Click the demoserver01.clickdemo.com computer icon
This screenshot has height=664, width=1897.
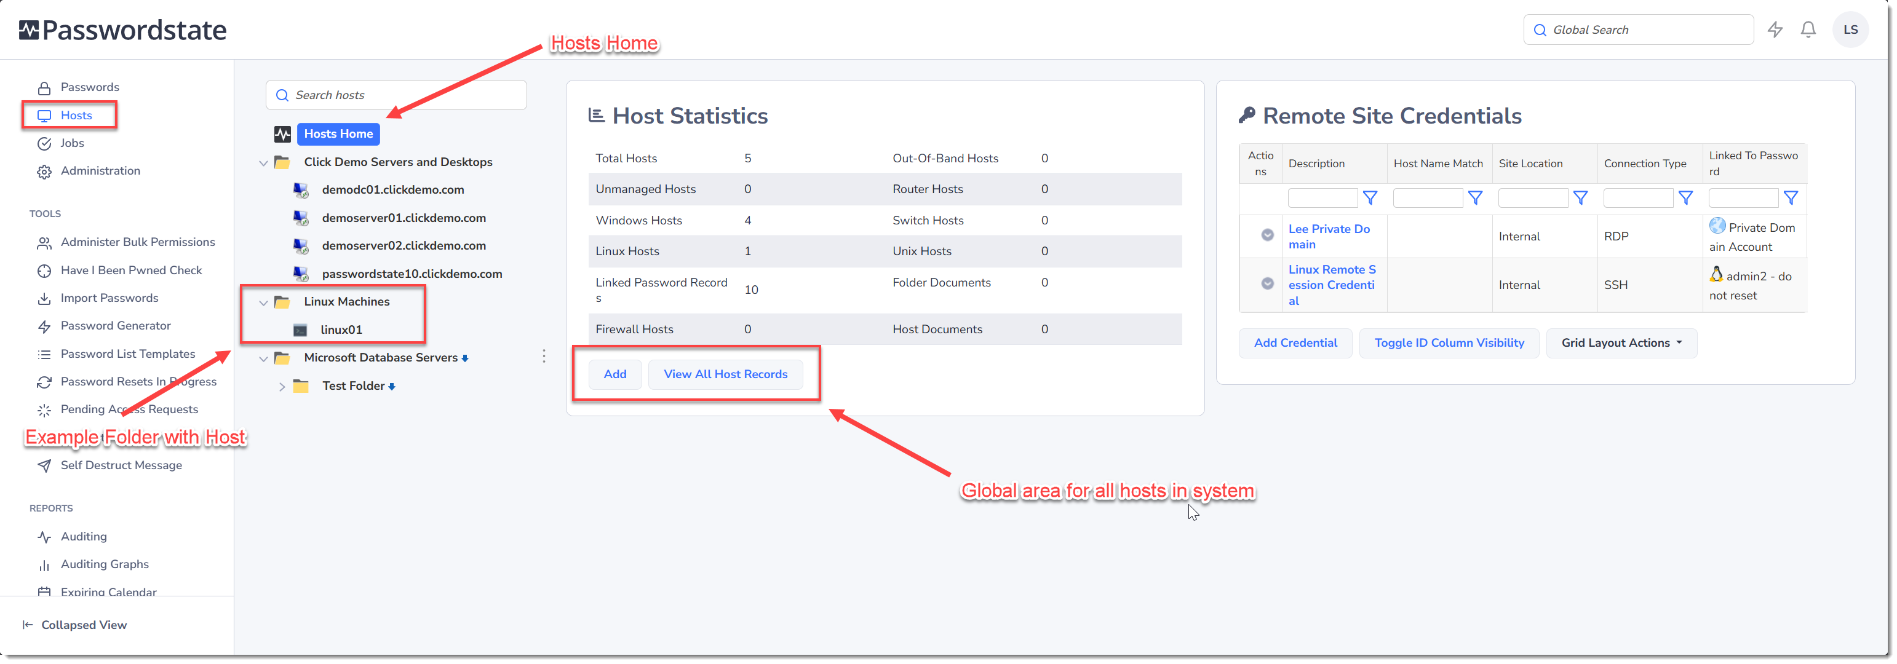click(x=300, y=218)
